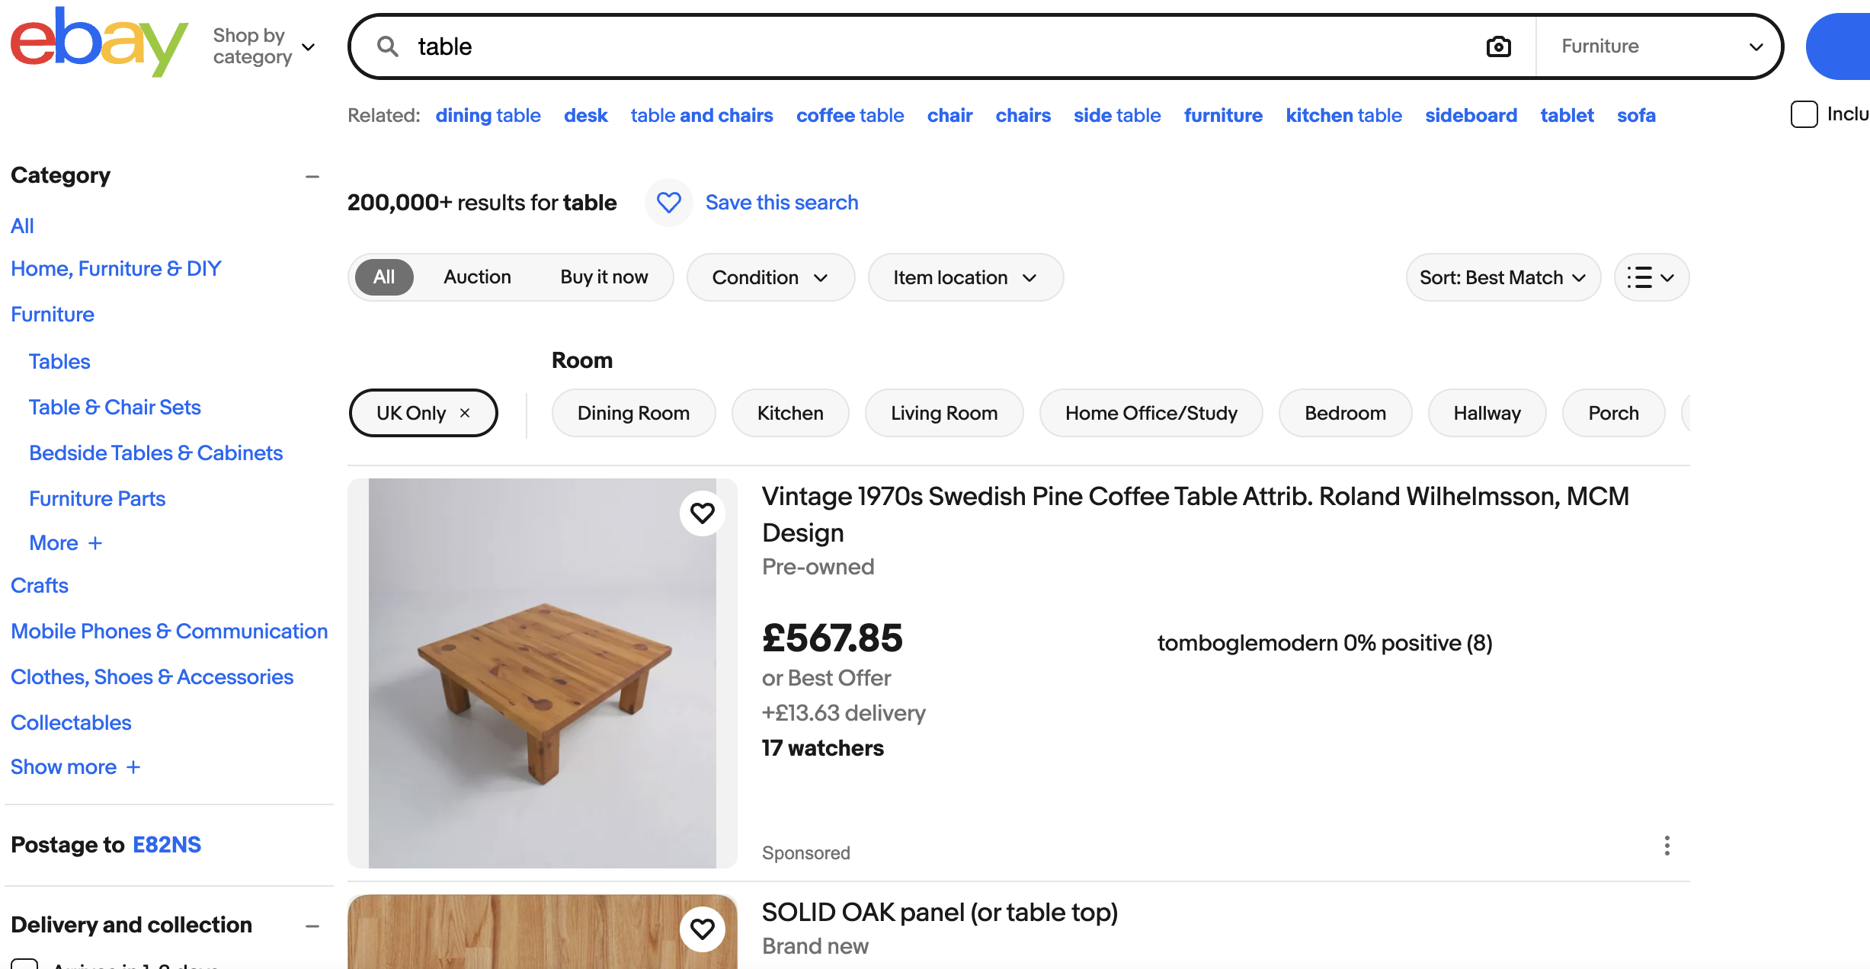Image resolution: width=1870 pixels, height=969 pixels.
Task: Tick the Include checkbox near related searches
Action: pyautogui.click(x=1803, y=114)
